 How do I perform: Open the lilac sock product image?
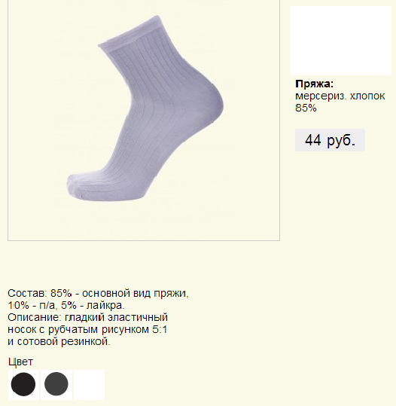[144, 119]
